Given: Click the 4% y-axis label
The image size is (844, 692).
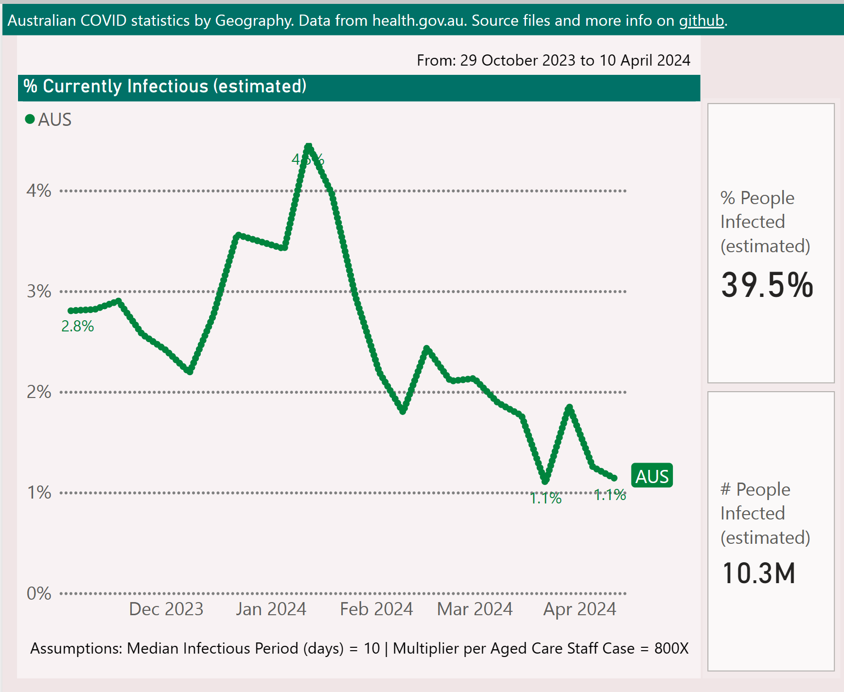Looking at the screenshot, I should (x=39, y=190).
